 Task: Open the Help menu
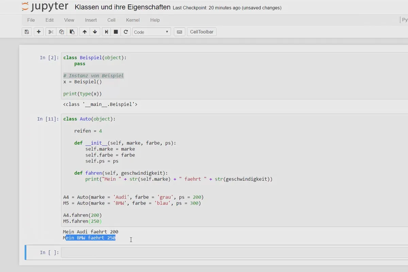click(x=155, y=20)
